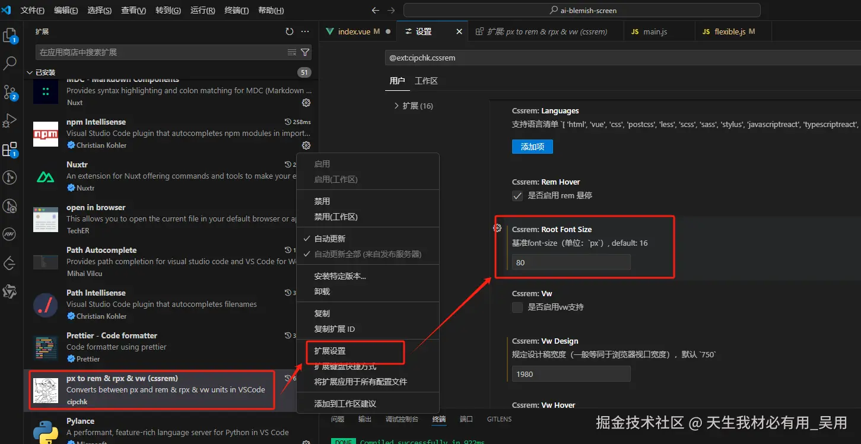Open the Extensions view in the activity bar
Image resolution: width=861 pixels, height=444 pixels.
coord(9,149)
